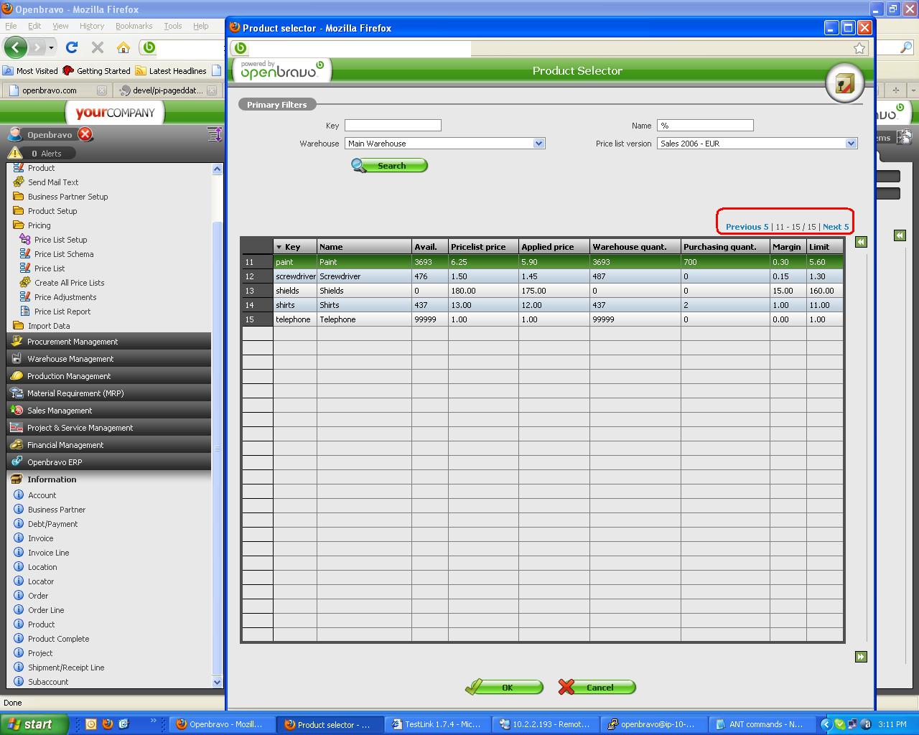919x735 pixels.
Task: Click the browser Home icon
Action: [x=123, y=47]
